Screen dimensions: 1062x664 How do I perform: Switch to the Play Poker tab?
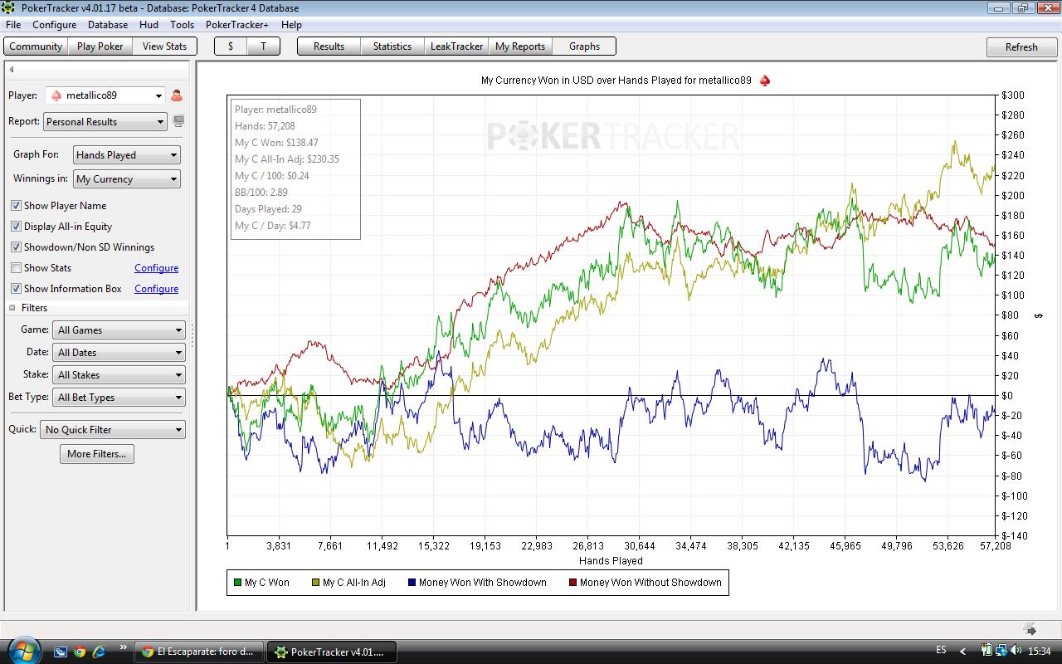(x=100, y=46)
